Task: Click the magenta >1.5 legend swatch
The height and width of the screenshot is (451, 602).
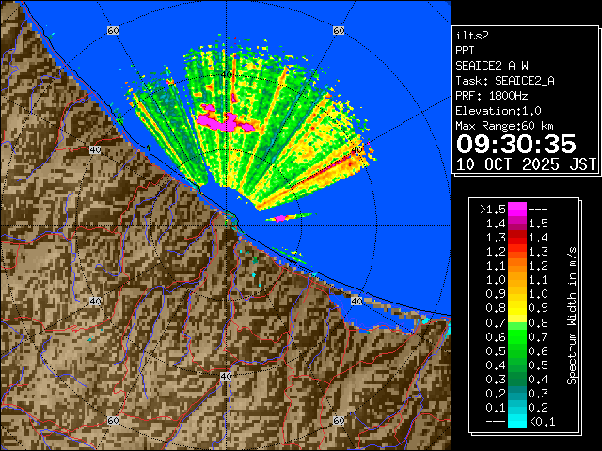Action: tap(516, 209)
